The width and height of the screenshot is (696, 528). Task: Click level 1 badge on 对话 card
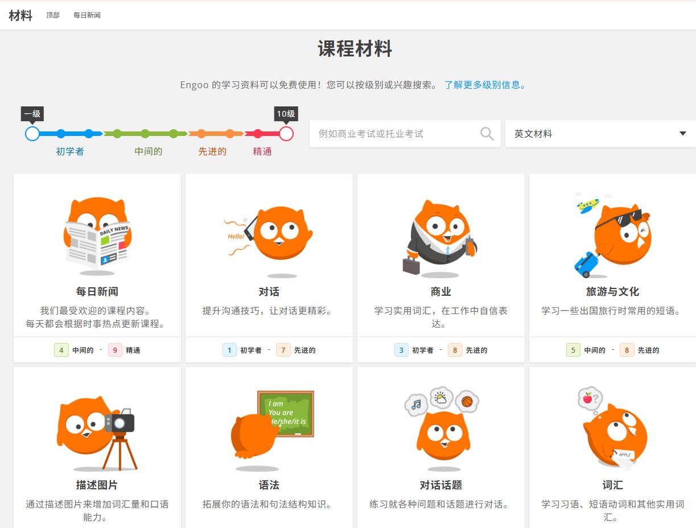coord(229,350)
